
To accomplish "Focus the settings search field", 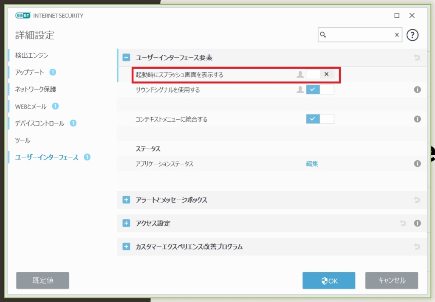I will point(360,35).
